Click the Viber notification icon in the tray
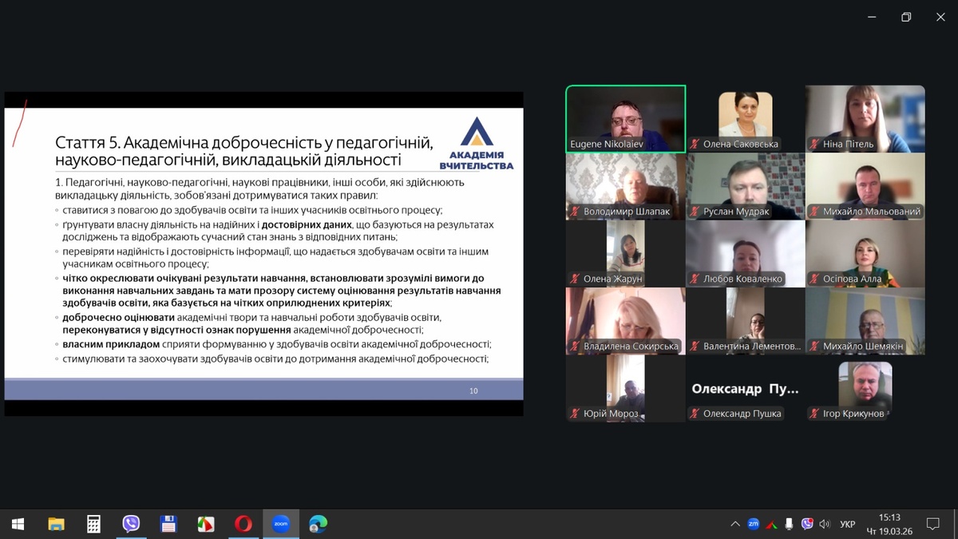This screenshot has height=539, width=958. (x=807, y=524)
